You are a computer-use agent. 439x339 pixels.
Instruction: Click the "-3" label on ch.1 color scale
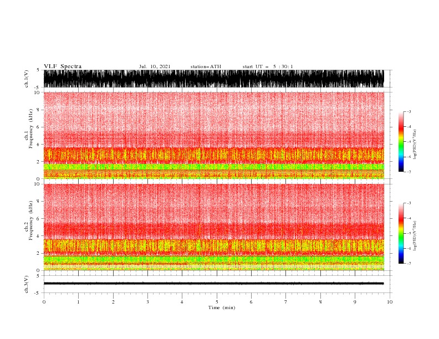[x=409, y=111]
